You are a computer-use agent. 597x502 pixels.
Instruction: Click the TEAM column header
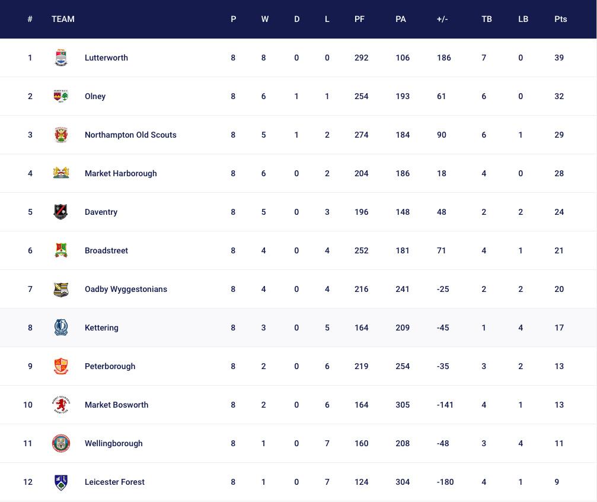63,19
